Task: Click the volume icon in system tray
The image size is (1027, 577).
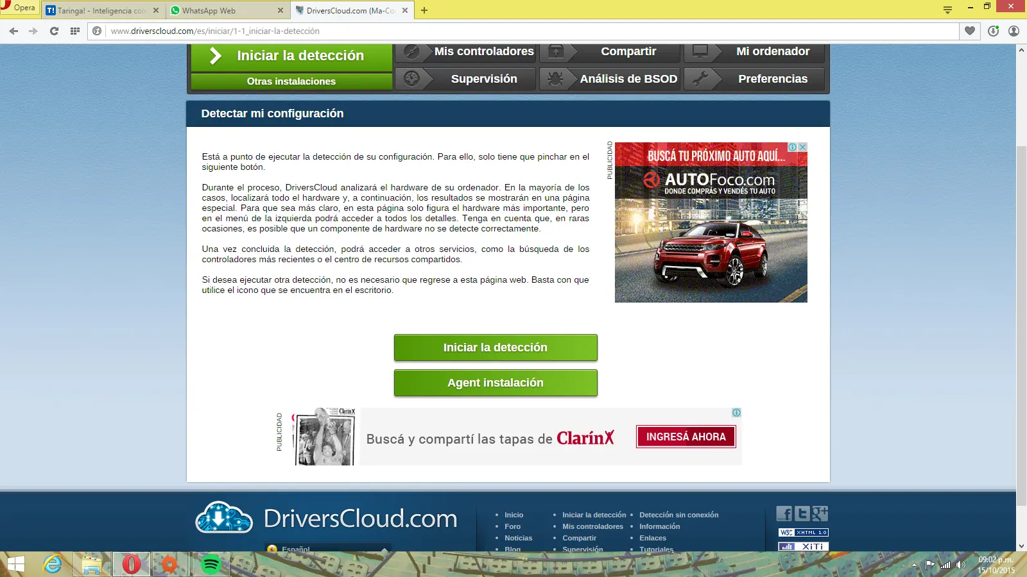Action: click(961, 565)
